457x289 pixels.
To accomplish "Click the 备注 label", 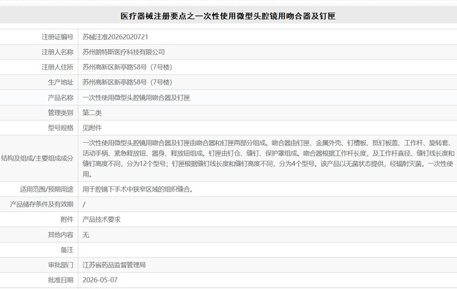I will pos(67,250).
